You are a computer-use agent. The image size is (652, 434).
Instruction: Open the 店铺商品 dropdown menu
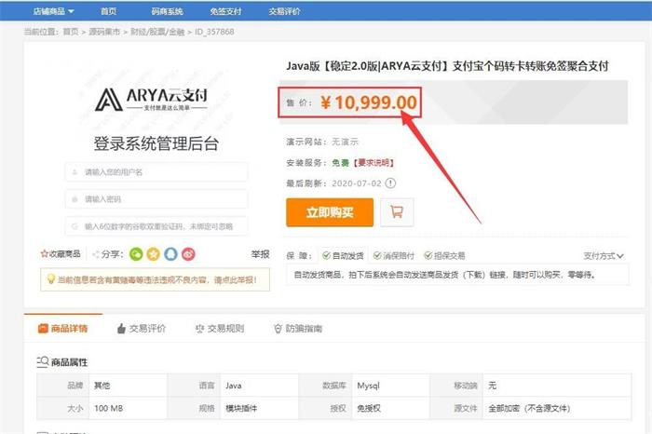pyautogui.click(x=53, y=11)
